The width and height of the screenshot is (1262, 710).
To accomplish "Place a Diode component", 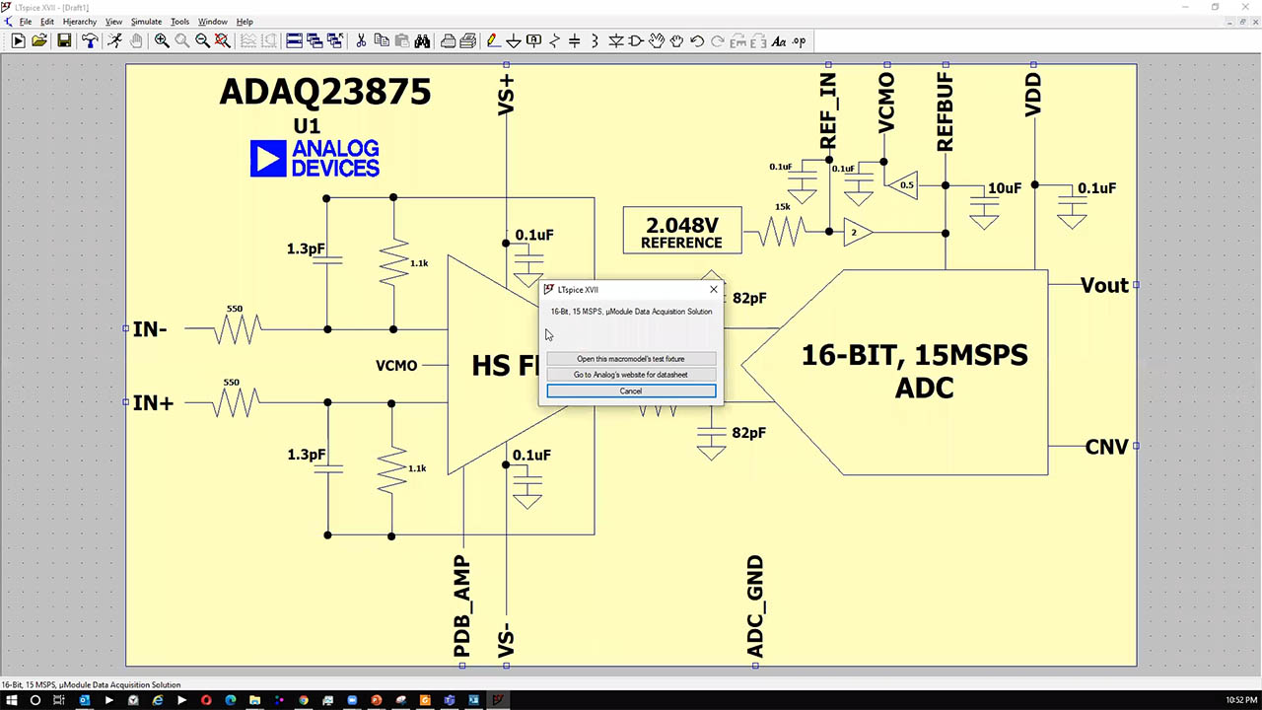I will tap(616, 40).
